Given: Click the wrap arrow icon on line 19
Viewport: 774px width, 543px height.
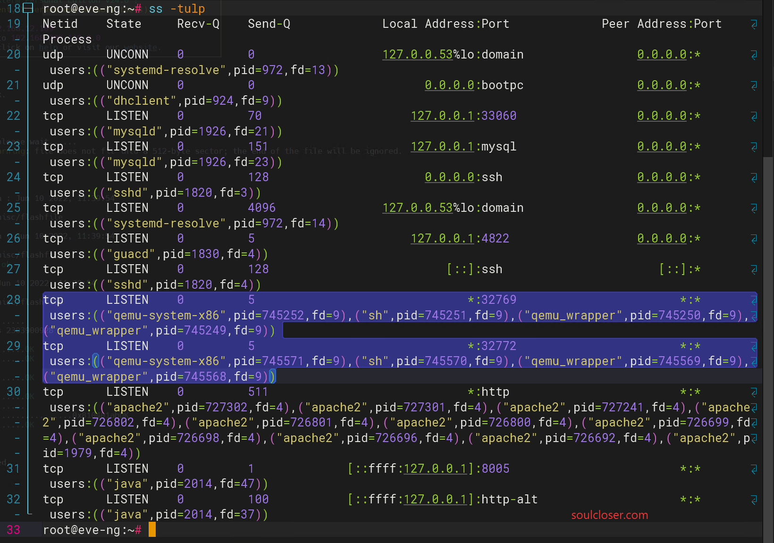Looking at the screenshot, I should [x=754, y=24].
